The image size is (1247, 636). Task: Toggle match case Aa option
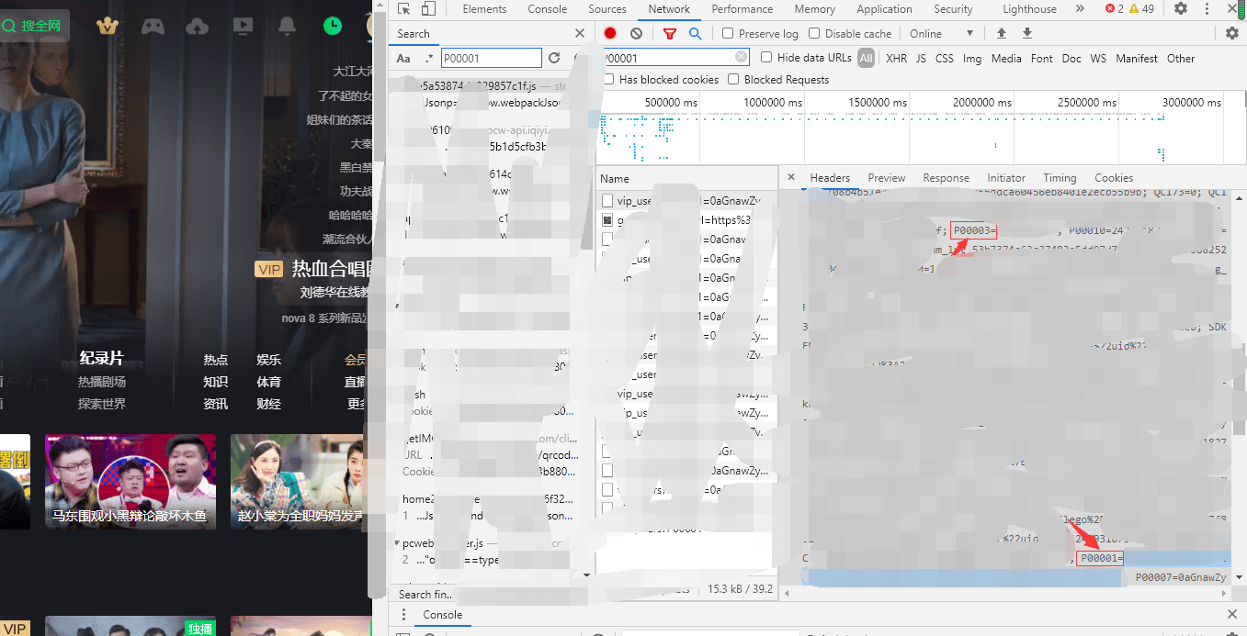tap(403, 58)
